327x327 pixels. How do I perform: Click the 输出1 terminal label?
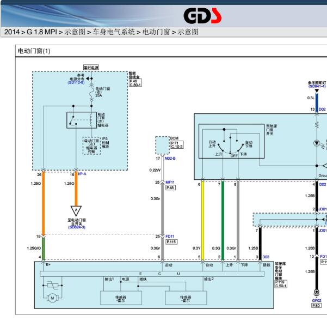109,279
